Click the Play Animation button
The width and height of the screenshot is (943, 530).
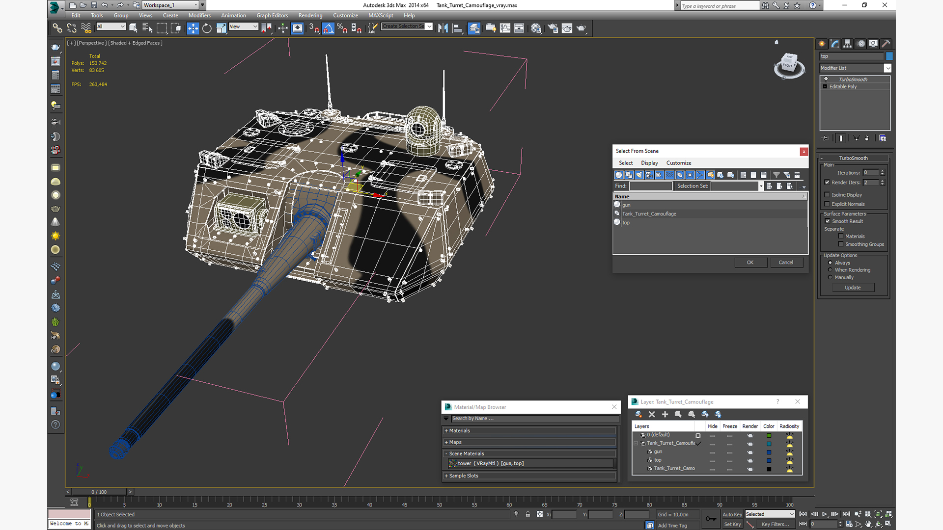click(825, 514)
